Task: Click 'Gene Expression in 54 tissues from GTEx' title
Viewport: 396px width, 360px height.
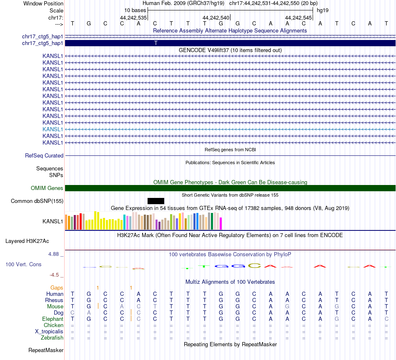Action: [230, 208]
